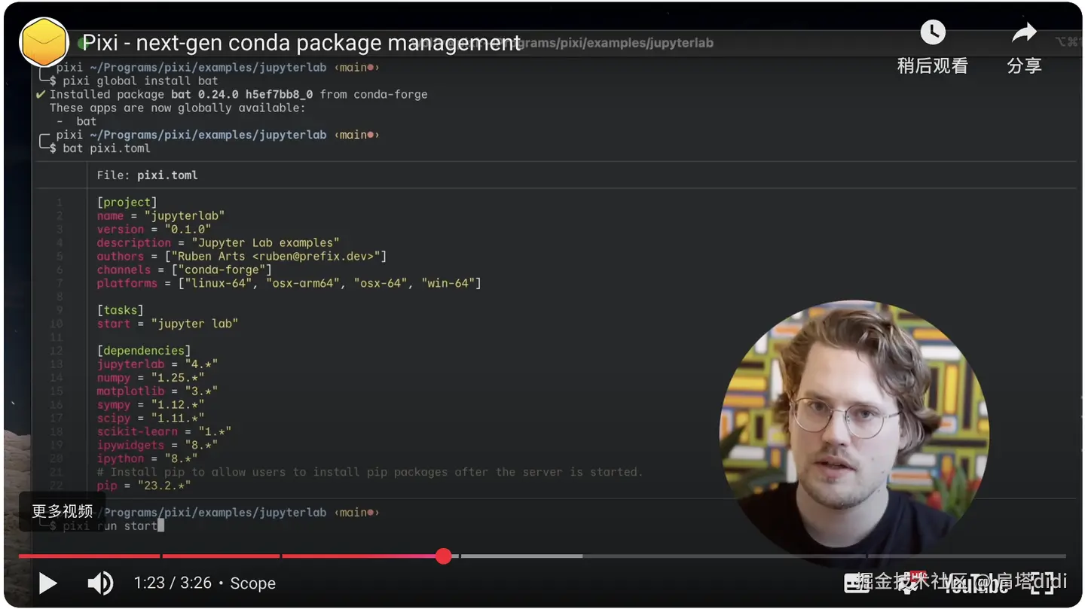Seek by clicking the red progress scrubber handle
The image size is (1085, 609).
(444, 556)
